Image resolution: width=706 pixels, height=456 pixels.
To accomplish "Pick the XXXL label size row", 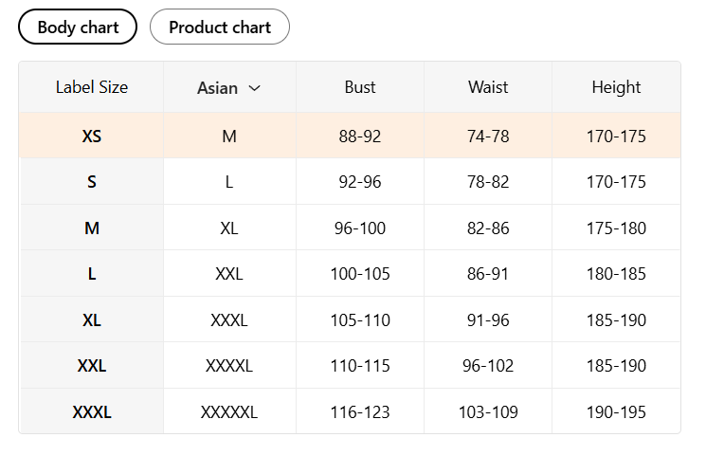I will (x=350, y=411).
